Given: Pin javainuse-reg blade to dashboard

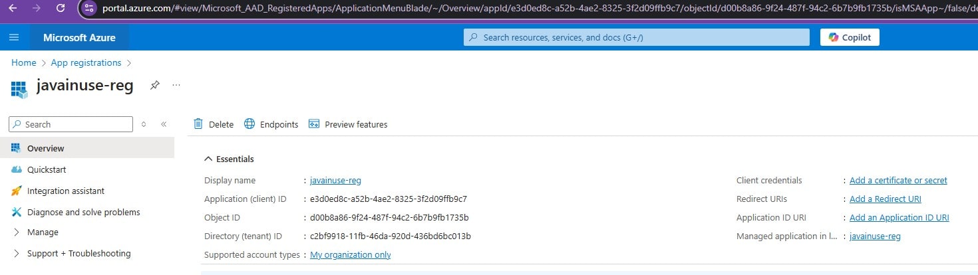Looking at the screenshot, I should tap(154, 85).
